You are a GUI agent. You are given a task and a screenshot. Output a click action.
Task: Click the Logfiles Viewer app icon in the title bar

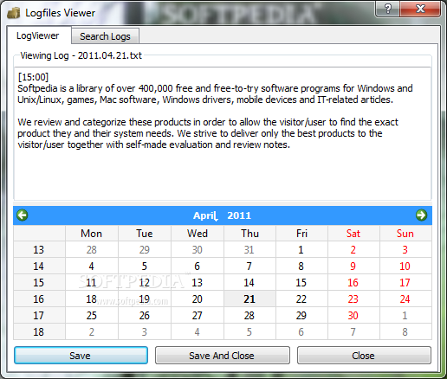(14, 13)
